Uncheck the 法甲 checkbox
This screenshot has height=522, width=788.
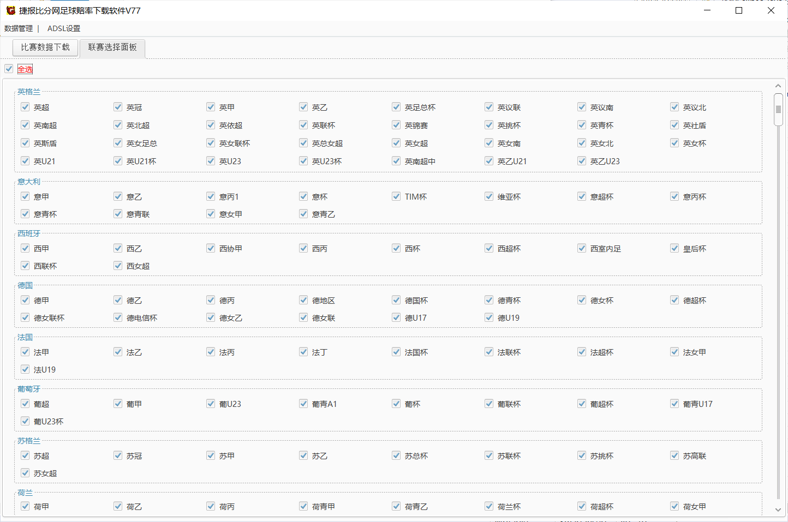25,352
